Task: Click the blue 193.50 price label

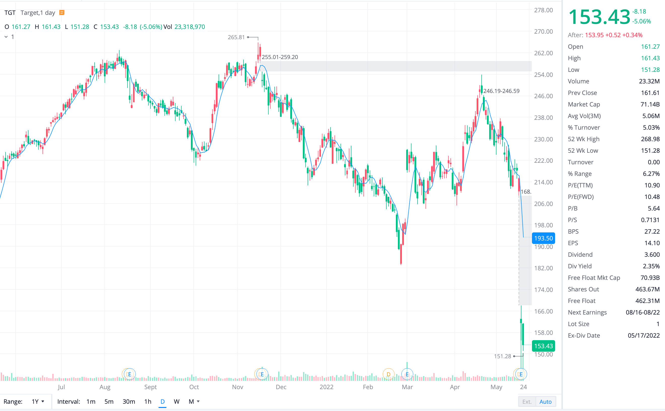Action: tap(543, 238)
